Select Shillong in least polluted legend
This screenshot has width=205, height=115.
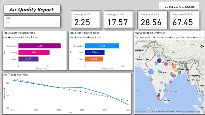click(25, 37)
